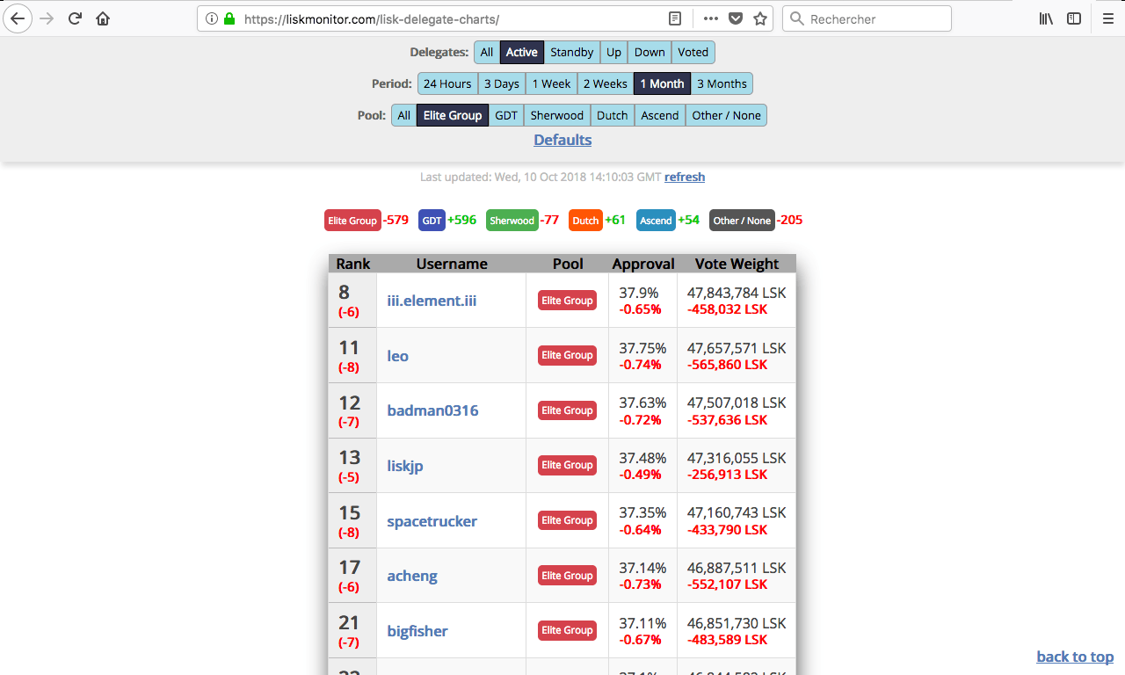Choose the Voted delegates filter
1125x675 pixels.
click(693, 53)
